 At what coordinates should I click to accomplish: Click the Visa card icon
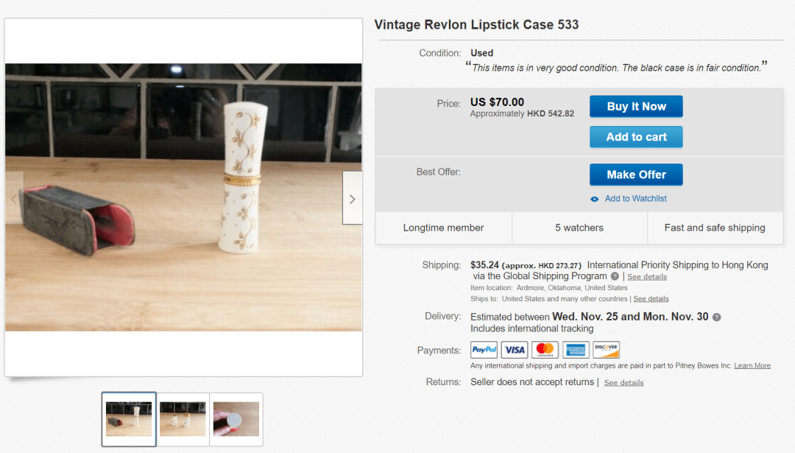515,350
